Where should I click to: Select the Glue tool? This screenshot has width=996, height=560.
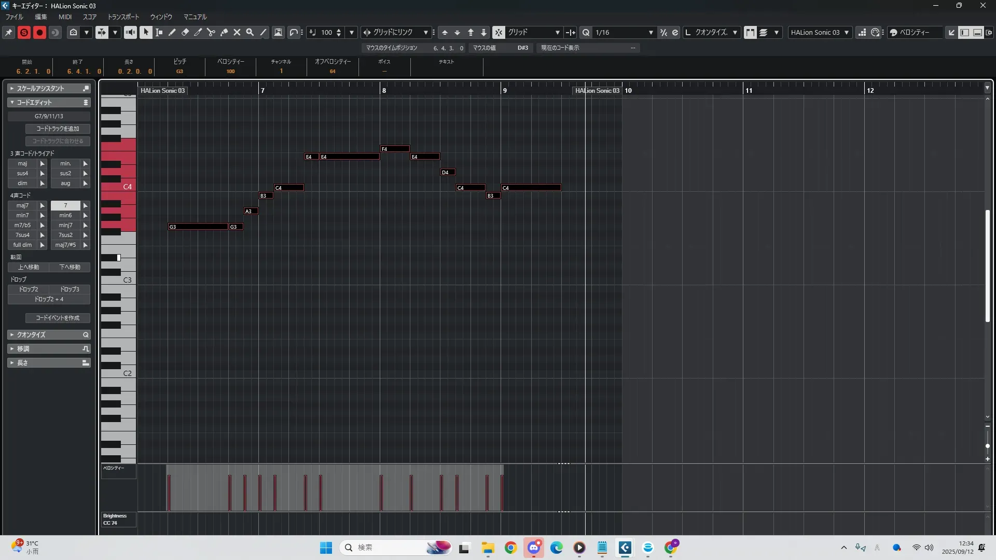coord(224,32)
